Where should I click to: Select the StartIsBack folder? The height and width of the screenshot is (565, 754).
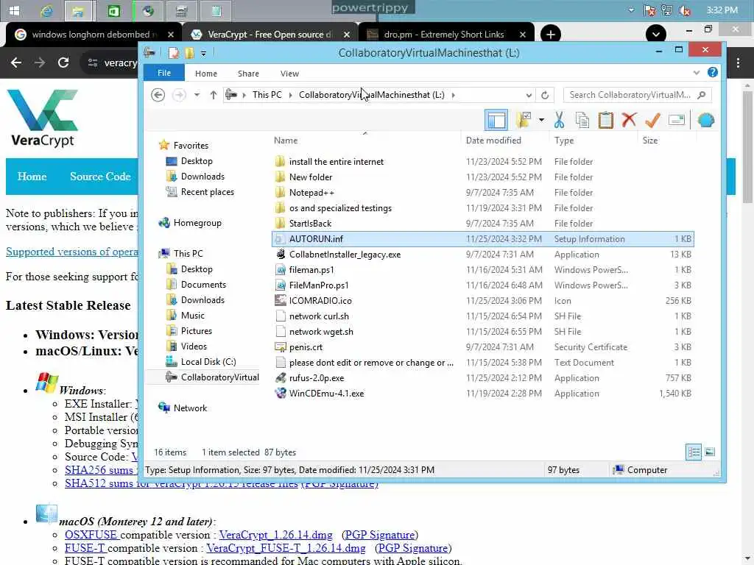pos(483,224)
